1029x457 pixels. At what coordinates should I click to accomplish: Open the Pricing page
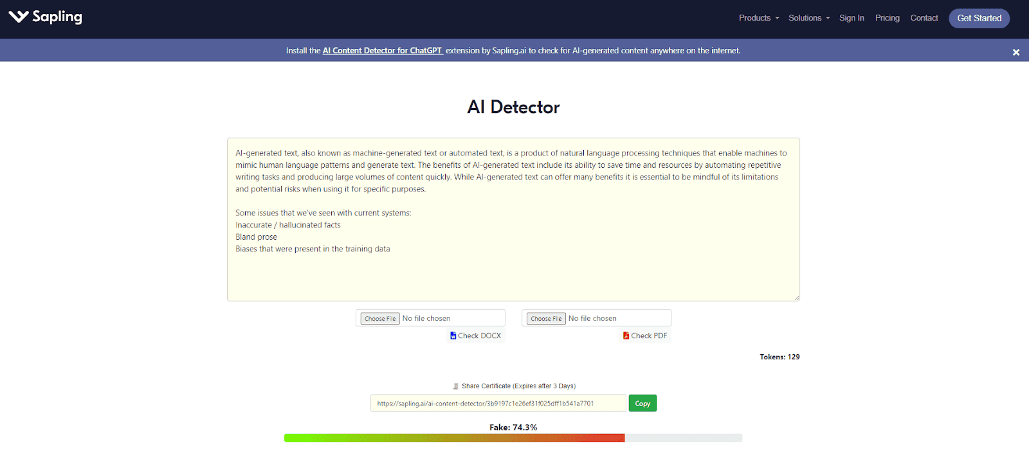tap(887, 18)
